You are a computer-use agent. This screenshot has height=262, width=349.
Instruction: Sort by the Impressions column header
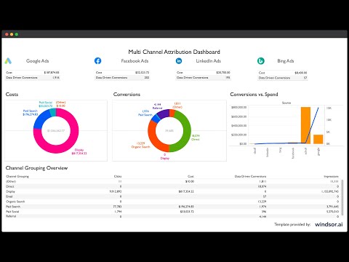coord(331,176)
